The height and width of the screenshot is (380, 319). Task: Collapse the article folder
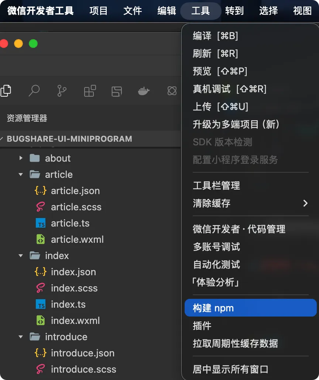[x=21, y=175]
